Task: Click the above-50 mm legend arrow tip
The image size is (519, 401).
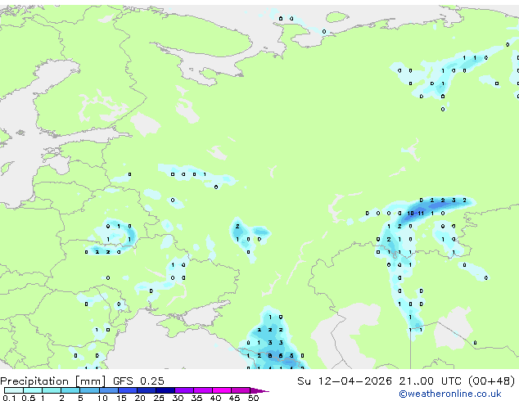Action: coord(259,390)
